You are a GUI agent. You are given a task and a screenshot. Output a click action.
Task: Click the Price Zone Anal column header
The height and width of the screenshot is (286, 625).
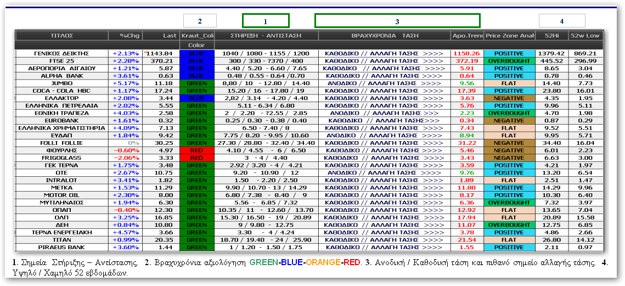509,36
